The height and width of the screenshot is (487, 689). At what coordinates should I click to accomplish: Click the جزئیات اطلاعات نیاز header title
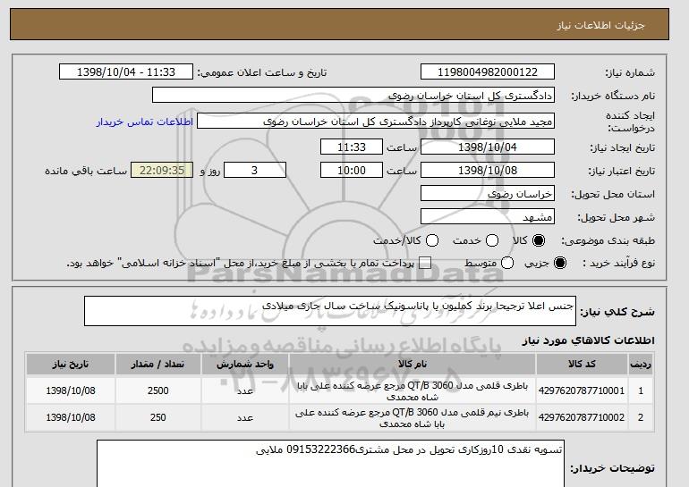pos(600,25)
